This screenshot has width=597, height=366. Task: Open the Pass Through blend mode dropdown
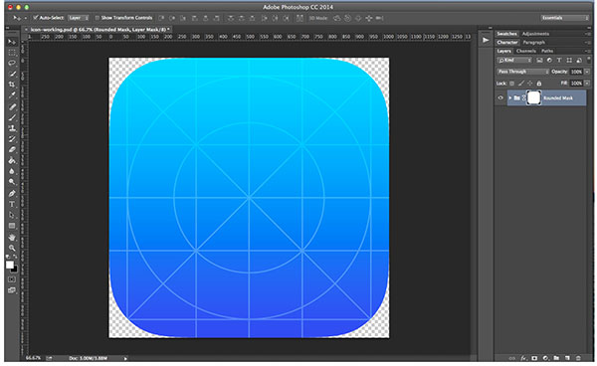[x=522, y=72]
